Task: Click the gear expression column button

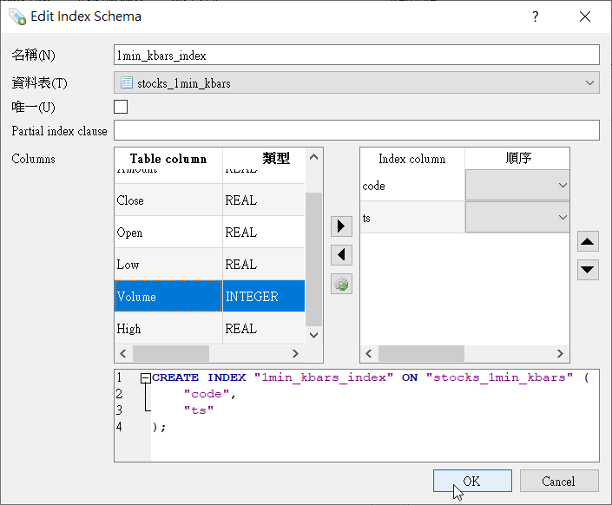Action: [341, 284]
